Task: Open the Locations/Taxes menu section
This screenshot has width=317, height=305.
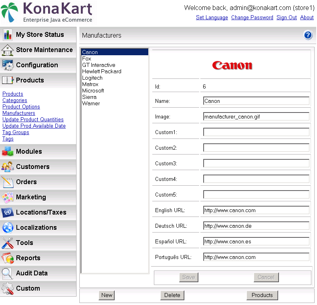Action: [38, 213]
